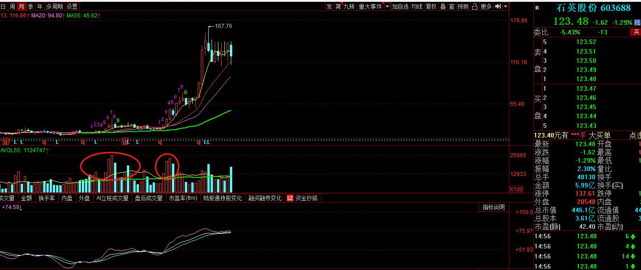Viewport: 641px width, 270px height.
Task: Click stock title 石英股份 603688
Action: click(593, 8)
